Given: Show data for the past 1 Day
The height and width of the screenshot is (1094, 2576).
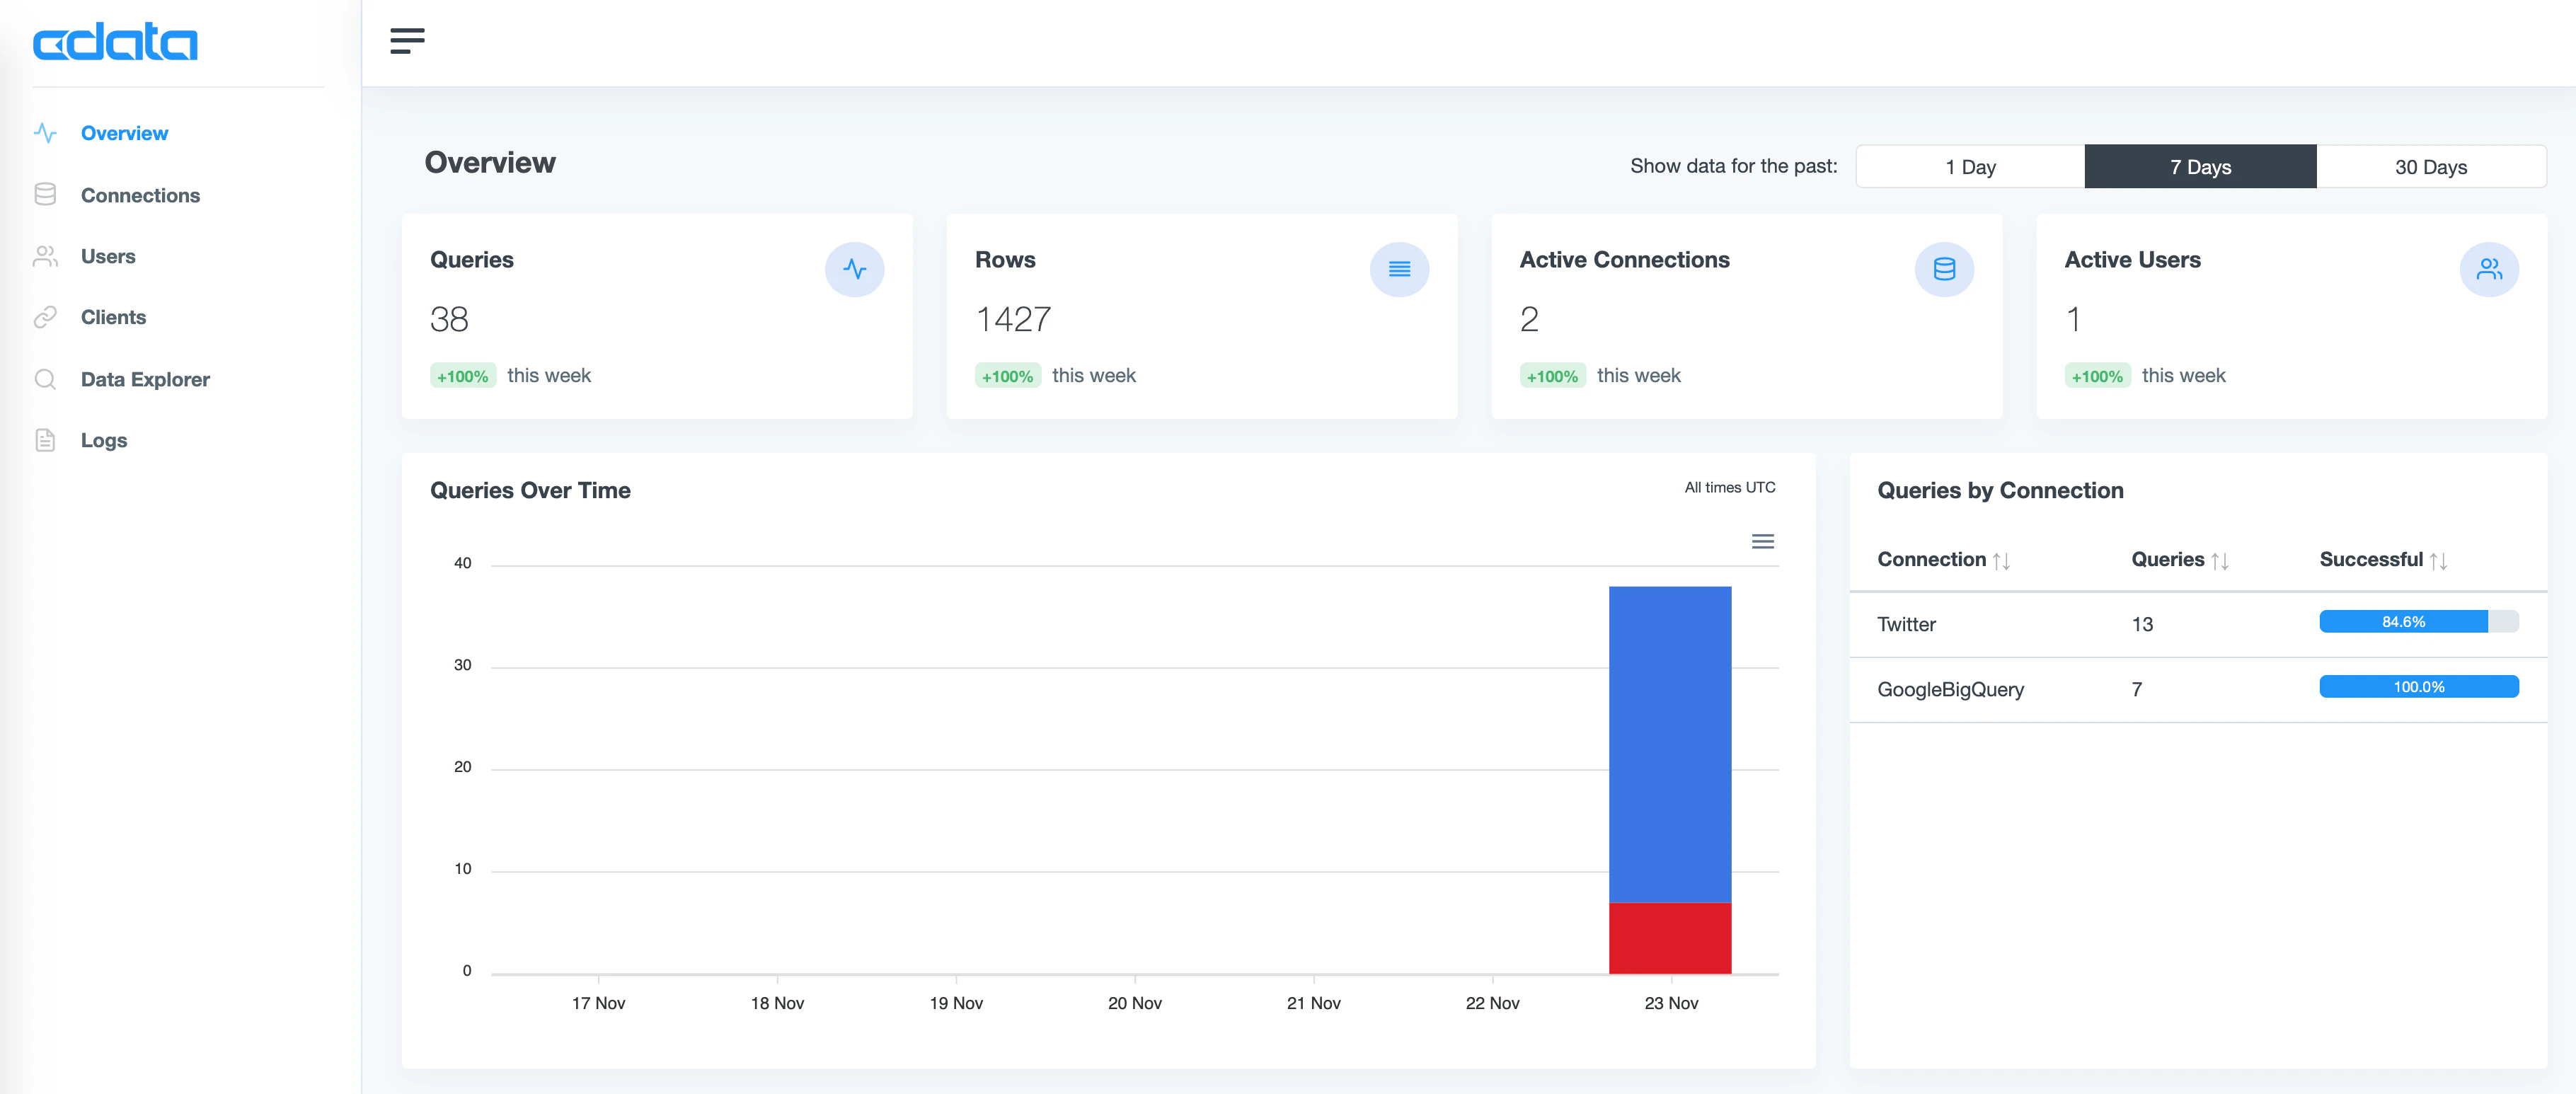Looking at the screenshot, I should 1970,167.
